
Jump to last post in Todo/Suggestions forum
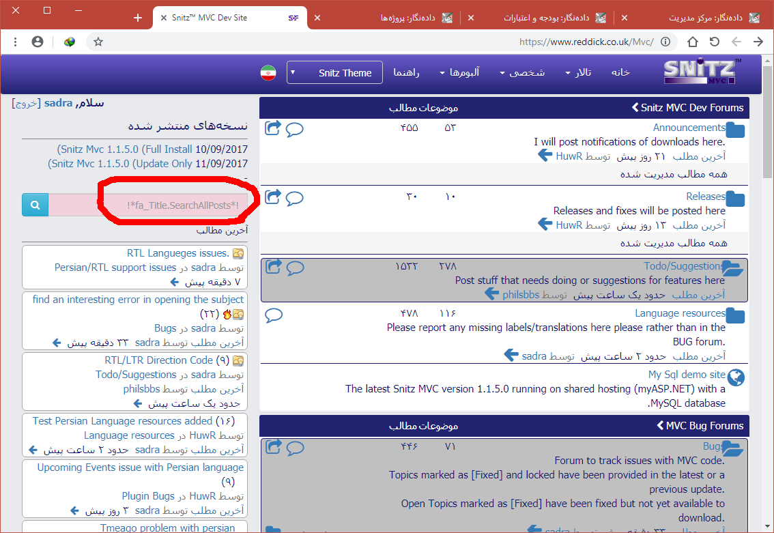[x=491, y=294]
